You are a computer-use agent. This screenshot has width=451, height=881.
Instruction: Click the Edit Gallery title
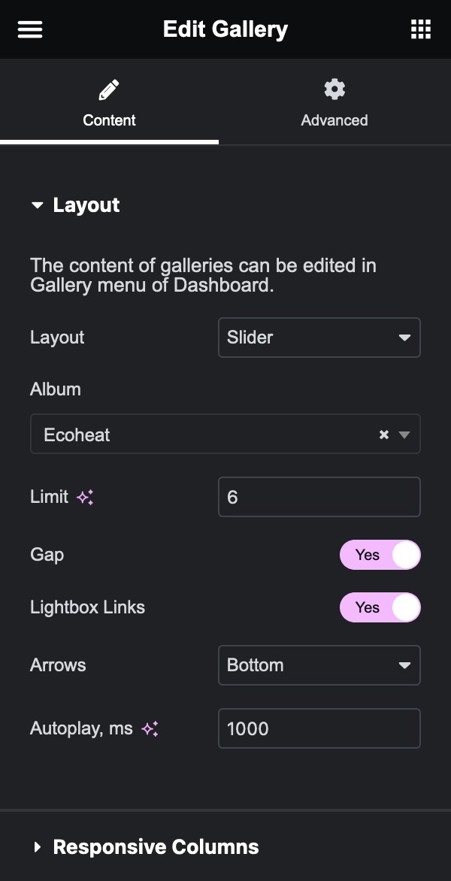pyautogui.click(x=225, y=29)
